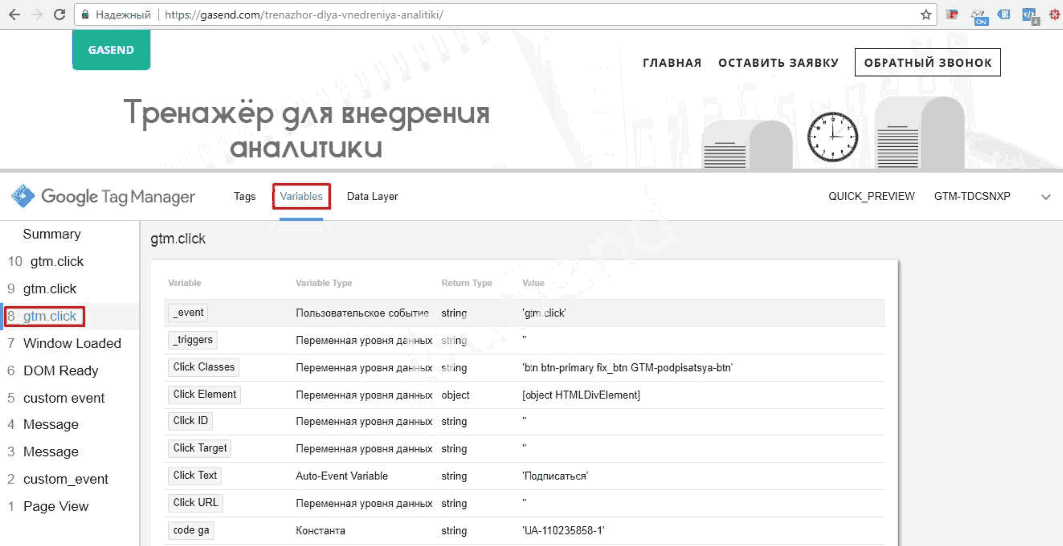Screen dimensions: 1063x546
Task: Select event 7 Window Loaded
Action: coord(64,343)
